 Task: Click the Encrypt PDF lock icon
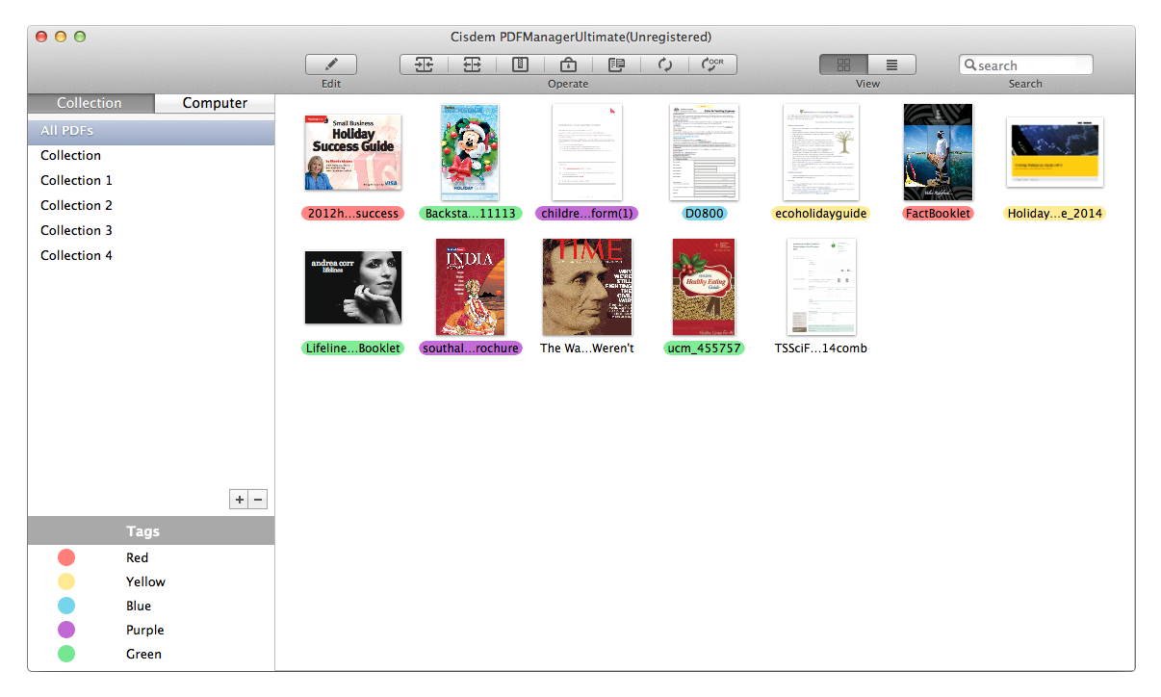(568, 65)
